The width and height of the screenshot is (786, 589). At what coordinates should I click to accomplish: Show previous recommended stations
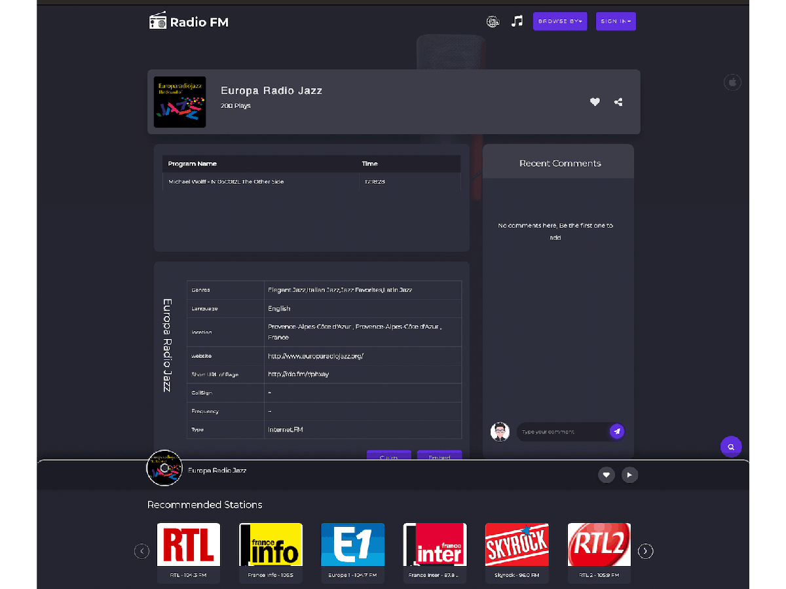pyautogui.click(x=142, y=551)
